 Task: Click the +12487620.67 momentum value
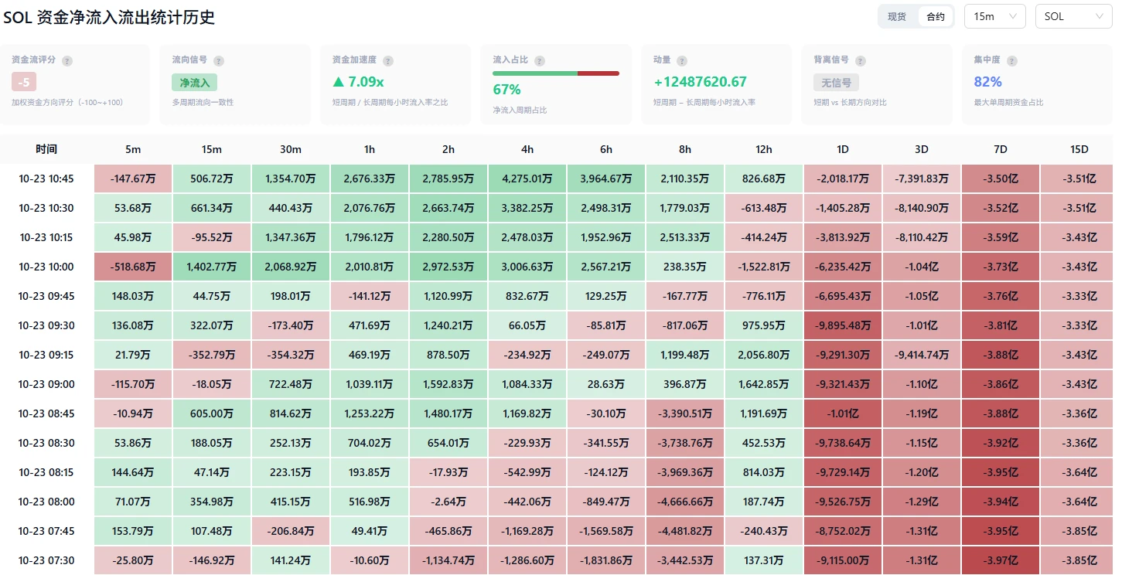tap(700, 82)
